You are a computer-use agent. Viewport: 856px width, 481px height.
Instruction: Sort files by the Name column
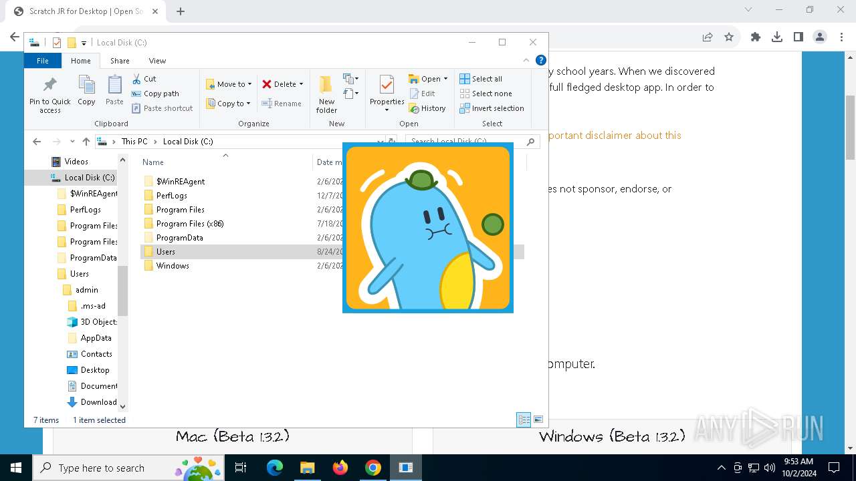pos(152,162)
